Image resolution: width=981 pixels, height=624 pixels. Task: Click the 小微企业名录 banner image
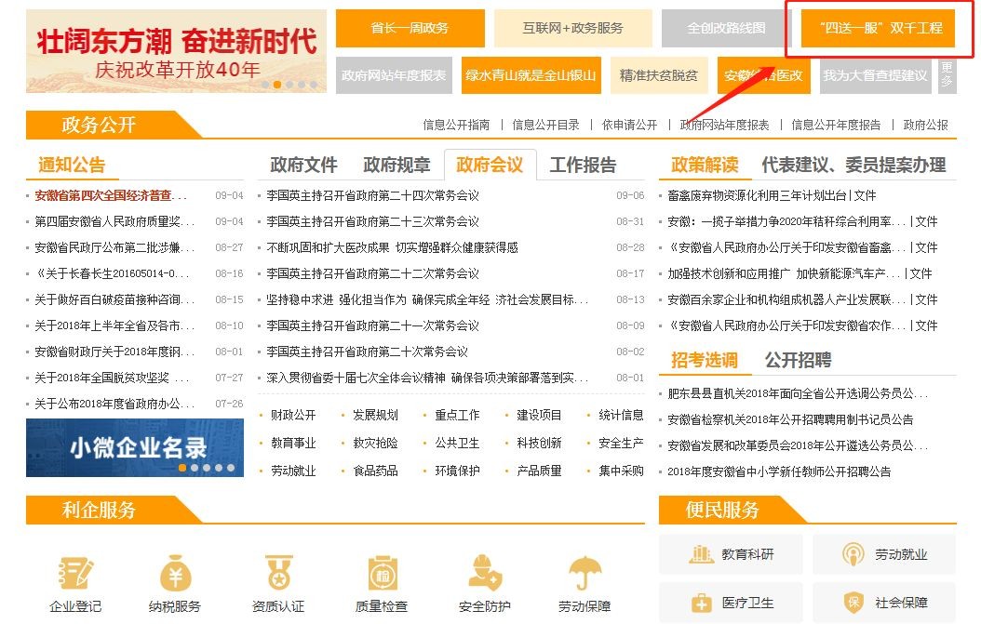pyautogui.click(x=135, y=447)
